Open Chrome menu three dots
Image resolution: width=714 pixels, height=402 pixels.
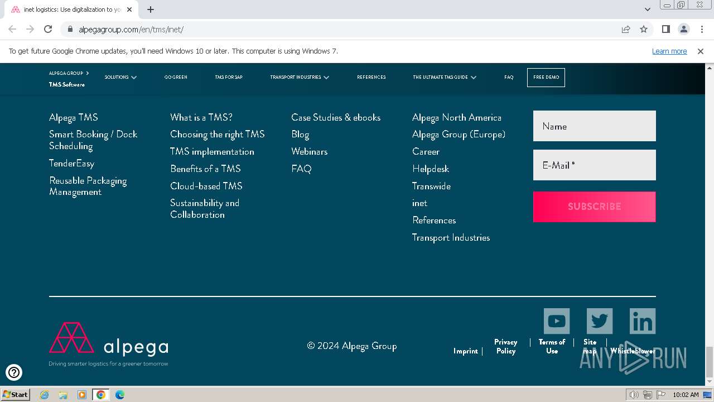pyautogui.click(x=701, y=29)
